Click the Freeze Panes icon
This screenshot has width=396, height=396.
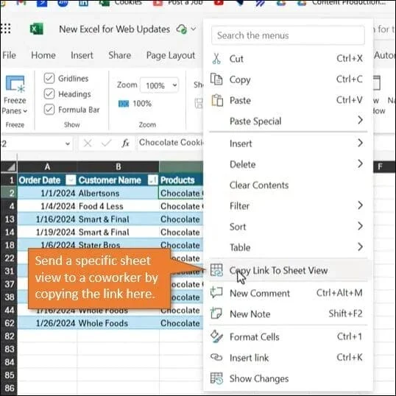15,84
